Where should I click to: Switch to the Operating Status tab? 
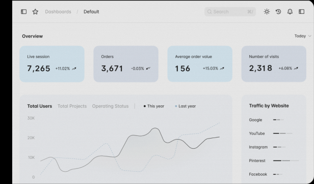110,106
